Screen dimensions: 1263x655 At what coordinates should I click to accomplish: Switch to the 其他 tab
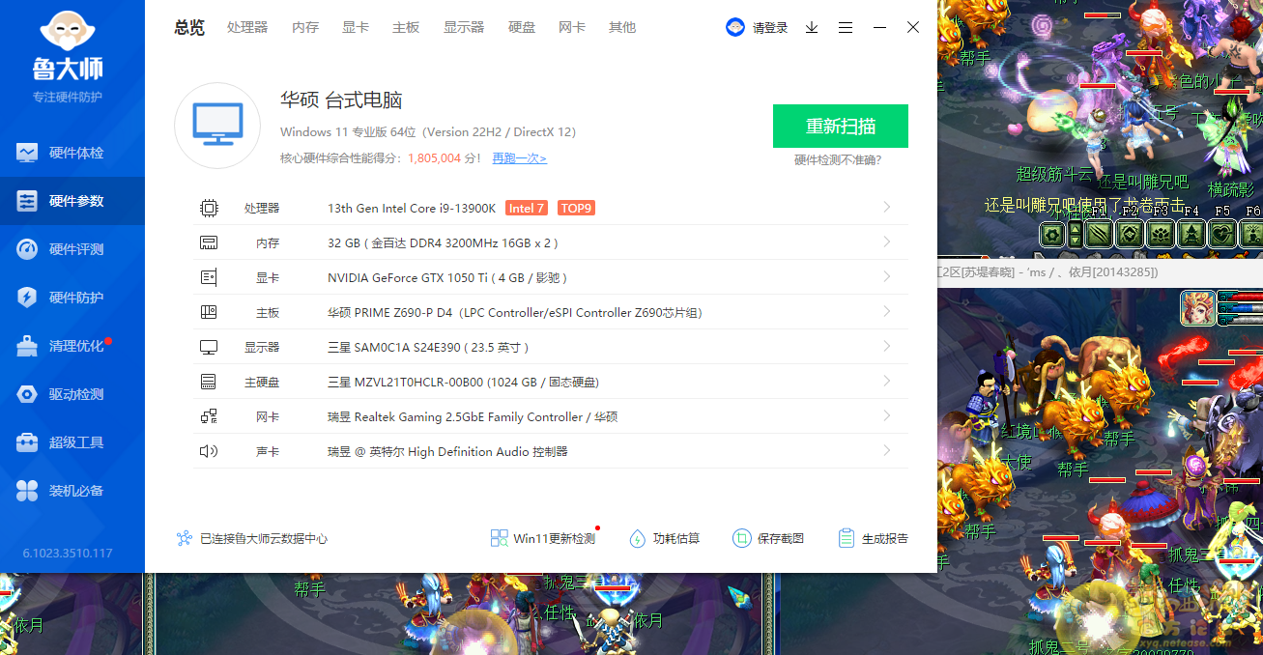pyautogui.click(x=622, y=27)
